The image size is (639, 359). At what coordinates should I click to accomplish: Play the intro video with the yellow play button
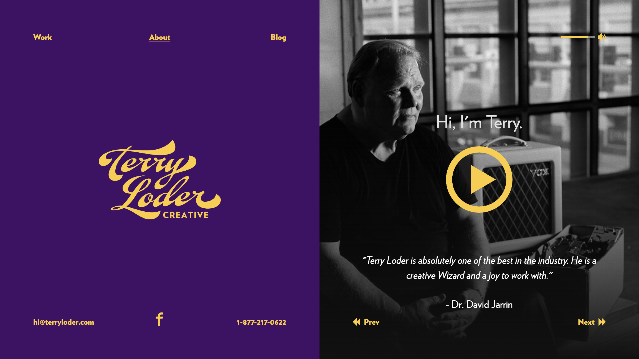479,179
